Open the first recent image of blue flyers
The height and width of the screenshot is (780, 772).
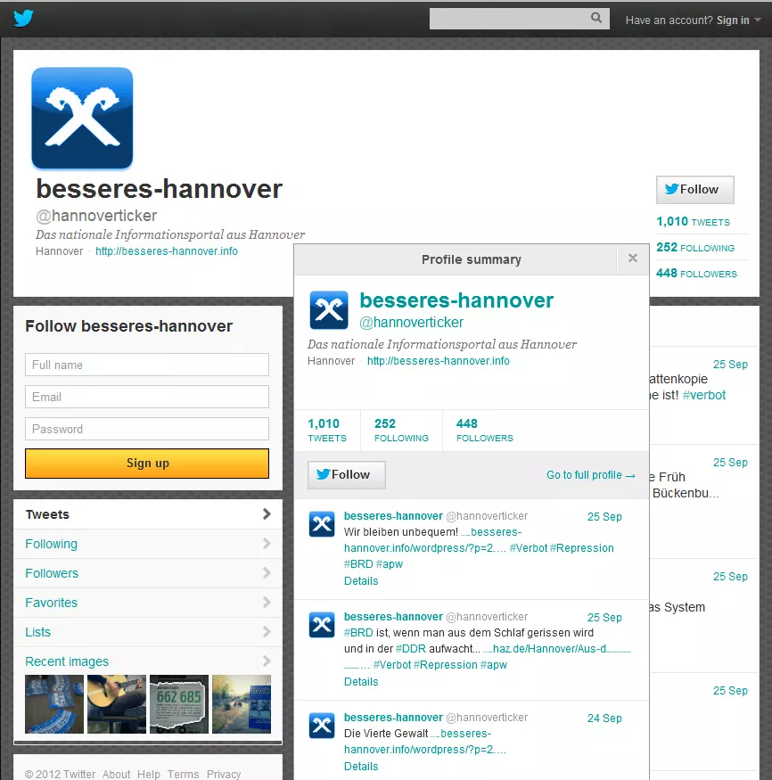pyautogui.click(x=54, y=704)
